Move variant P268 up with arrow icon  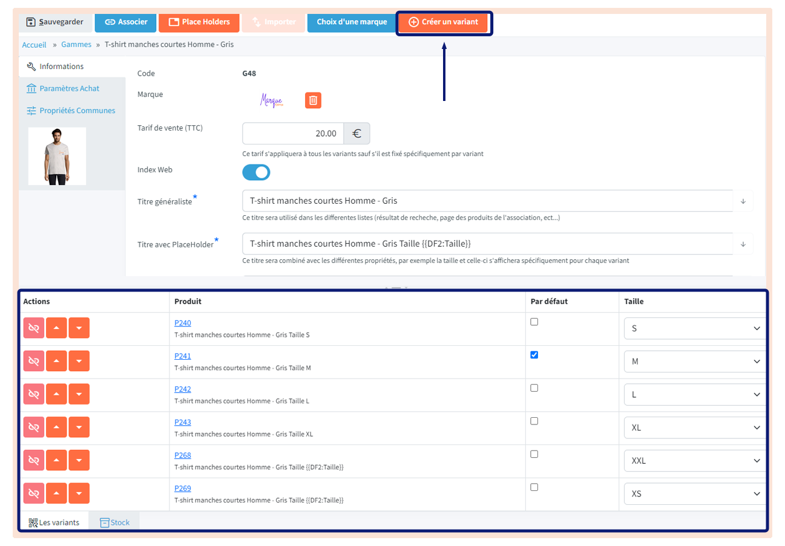(56, 460)
